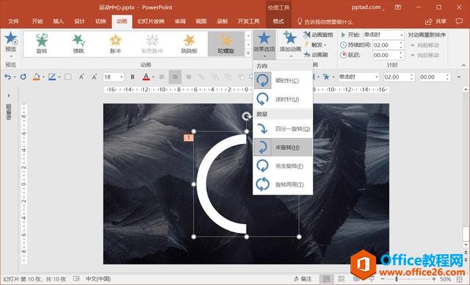This screenshot has width=470, height=285.
Task: Switch to the 录制 recording tab
Action: click(222, 21)
